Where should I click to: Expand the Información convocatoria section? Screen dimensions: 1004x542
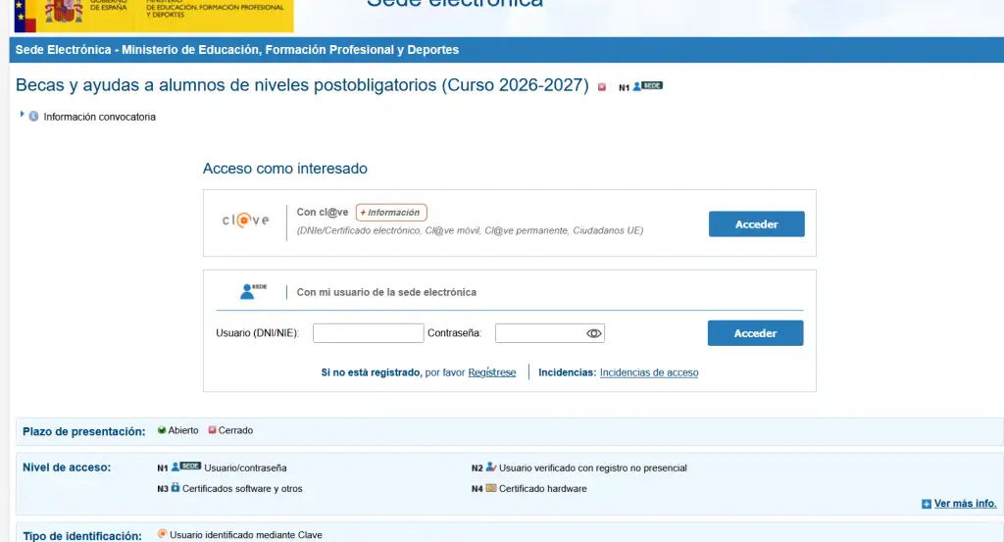pos(23,116)
